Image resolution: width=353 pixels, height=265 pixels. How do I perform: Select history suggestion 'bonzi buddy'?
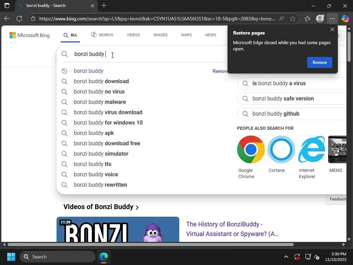tap(89, 71)
